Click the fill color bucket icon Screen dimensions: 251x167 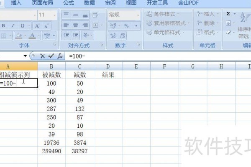pos(19,35)
